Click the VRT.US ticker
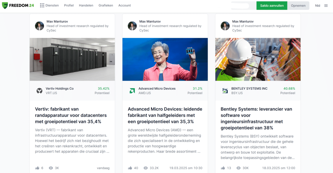333x173 pixels. 51,93
